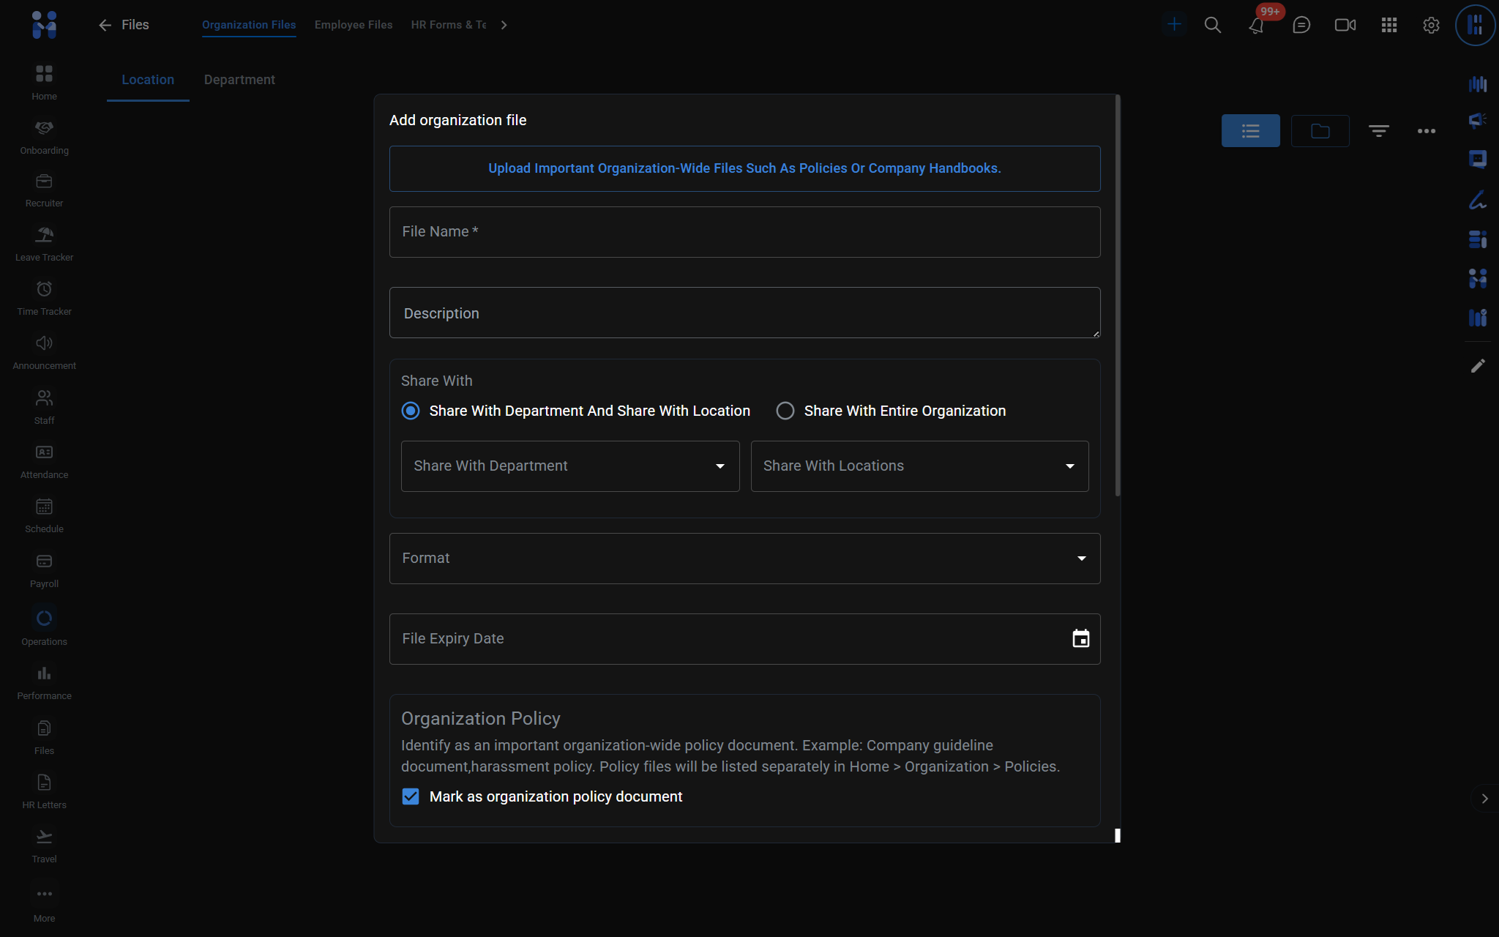Expand the Share With Department dropdown

[569, 466]
